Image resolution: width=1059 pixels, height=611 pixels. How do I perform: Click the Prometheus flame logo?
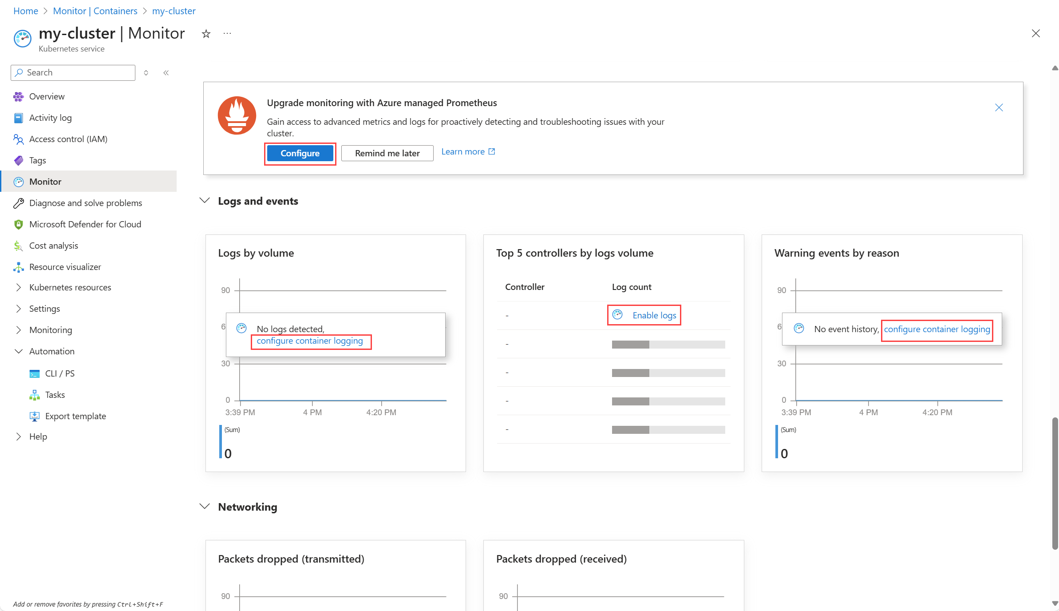tap(237, 115)
